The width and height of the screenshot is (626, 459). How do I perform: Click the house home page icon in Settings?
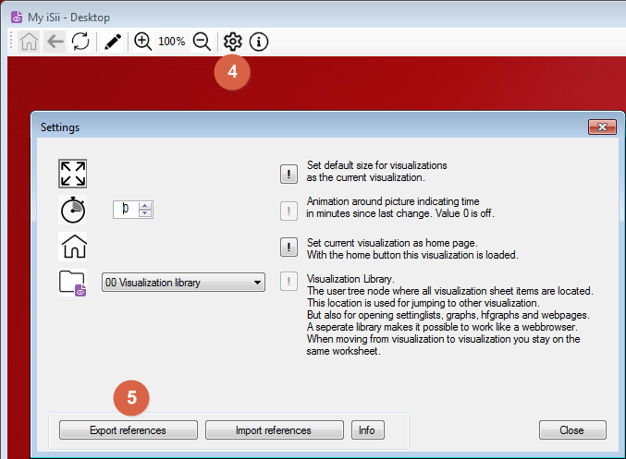point(74,247)
